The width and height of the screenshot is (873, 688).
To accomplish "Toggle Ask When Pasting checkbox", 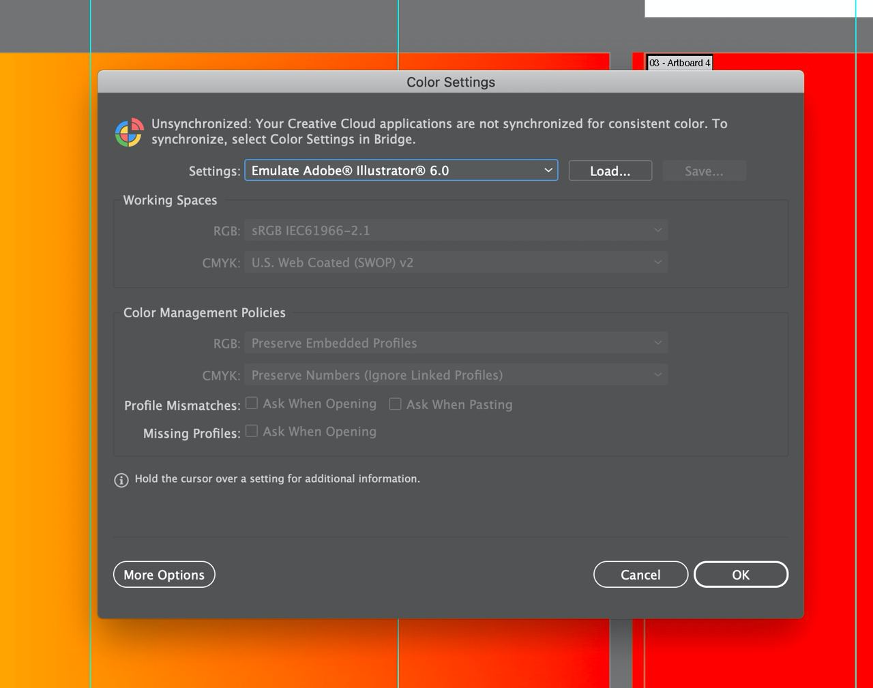I will (x=395, y=404).
